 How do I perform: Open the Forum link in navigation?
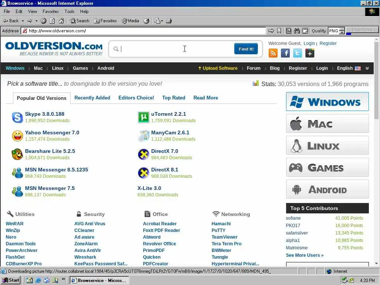tap(253, 68)
